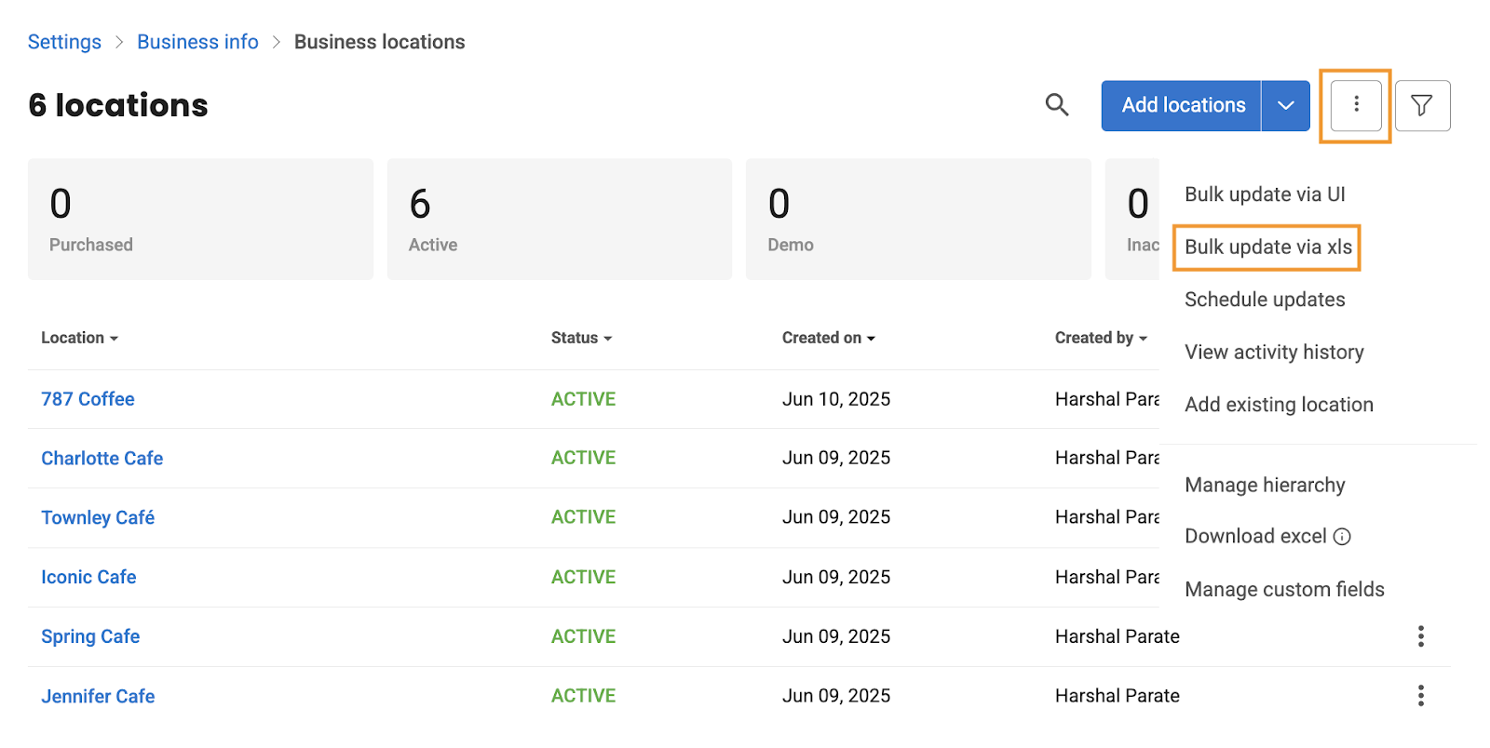Open the Iconic Cafe location
1490x748 pixels.
coord(88,578)
